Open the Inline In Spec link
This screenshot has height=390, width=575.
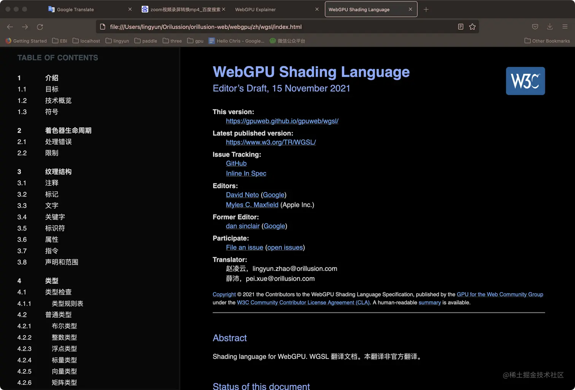[x=246, y=174]
